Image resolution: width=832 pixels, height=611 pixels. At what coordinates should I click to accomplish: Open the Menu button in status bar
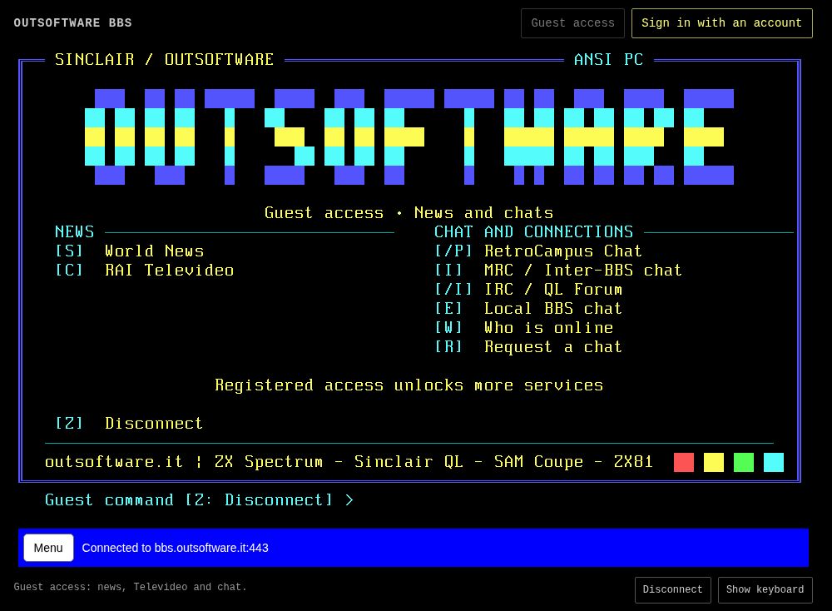[x=48, y=547]
